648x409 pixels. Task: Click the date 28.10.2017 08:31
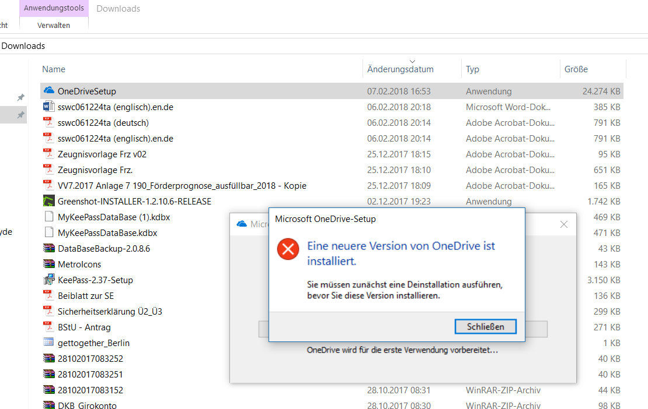tap(399, 390)
